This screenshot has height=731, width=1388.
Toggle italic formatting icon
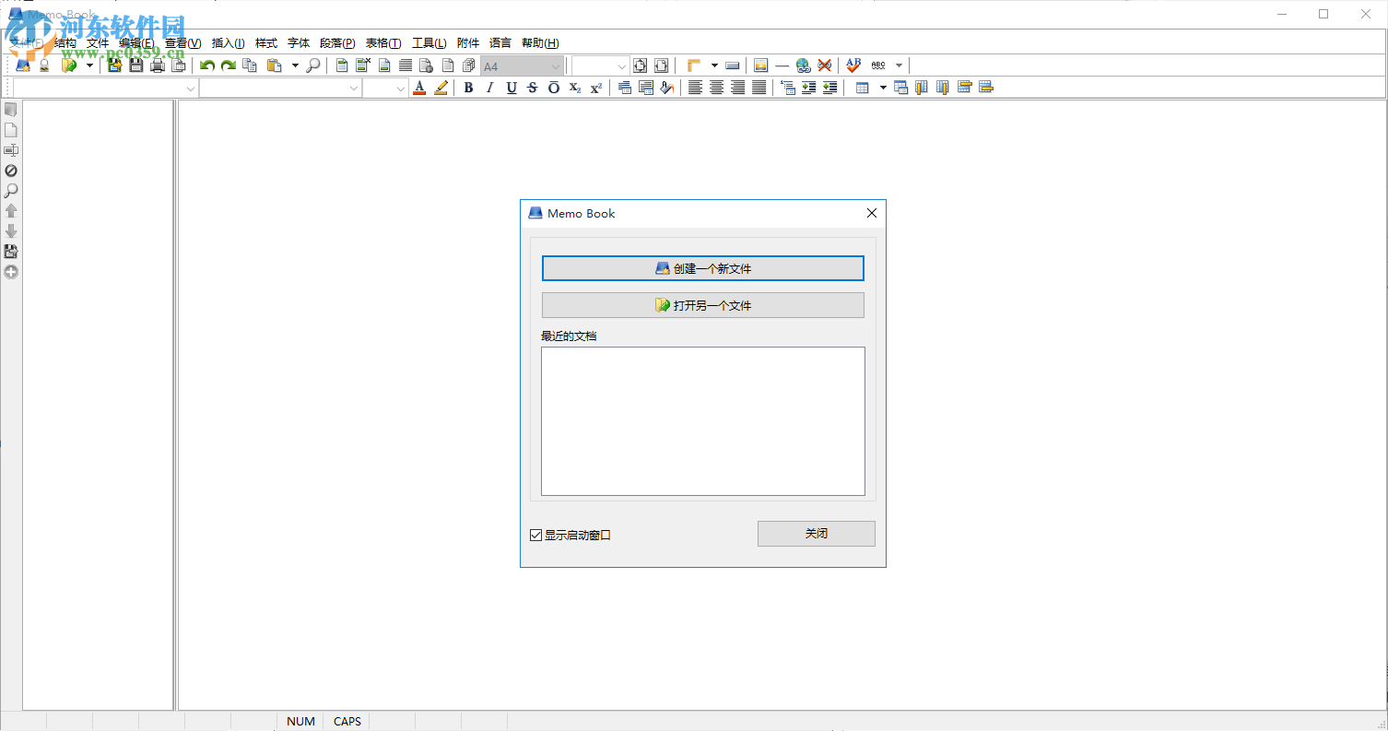489,88
